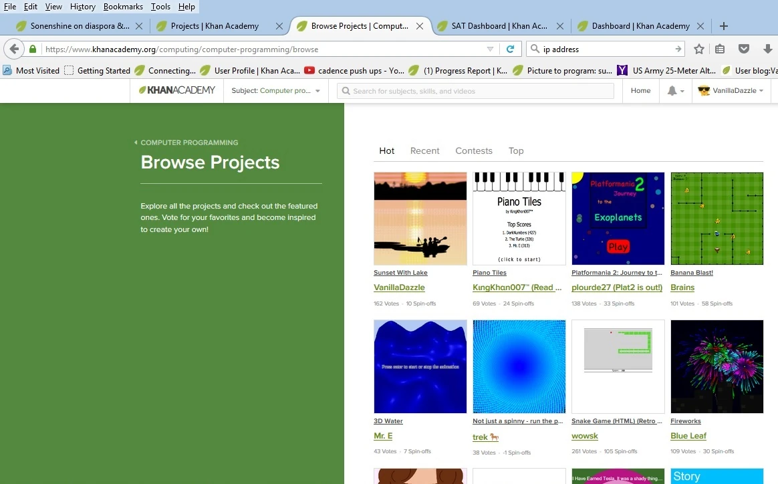This screenshot has height=484, width=778.
Task: Open the Progress Report bookmark
Action: 458,70
